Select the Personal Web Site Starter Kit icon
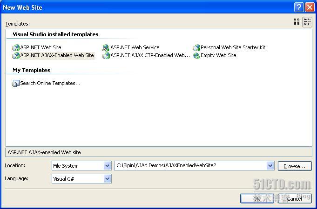Viewport: 317px width, 209px height. pos(196,48)
